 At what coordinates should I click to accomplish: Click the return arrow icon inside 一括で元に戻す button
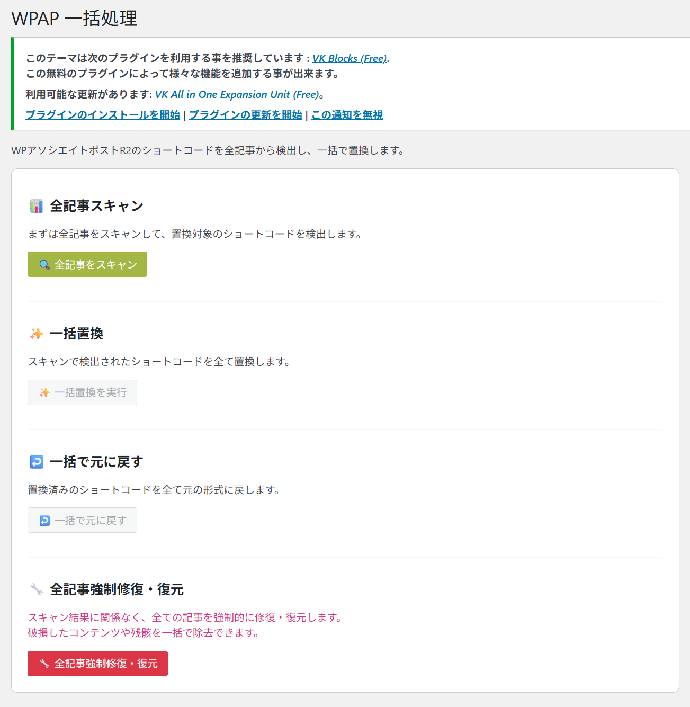point(44,521)
